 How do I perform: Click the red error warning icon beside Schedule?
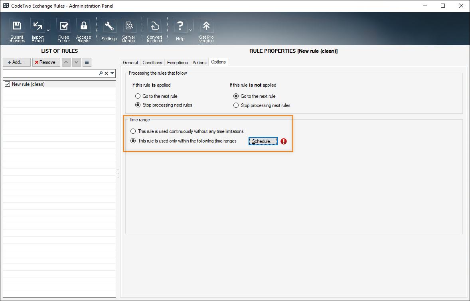coord(284,141)
